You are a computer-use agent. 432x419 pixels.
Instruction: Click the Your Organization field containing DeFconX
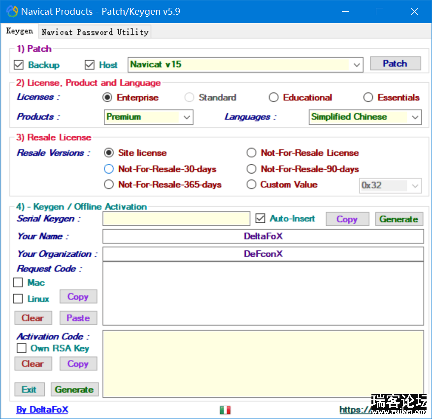pos(263,254)
